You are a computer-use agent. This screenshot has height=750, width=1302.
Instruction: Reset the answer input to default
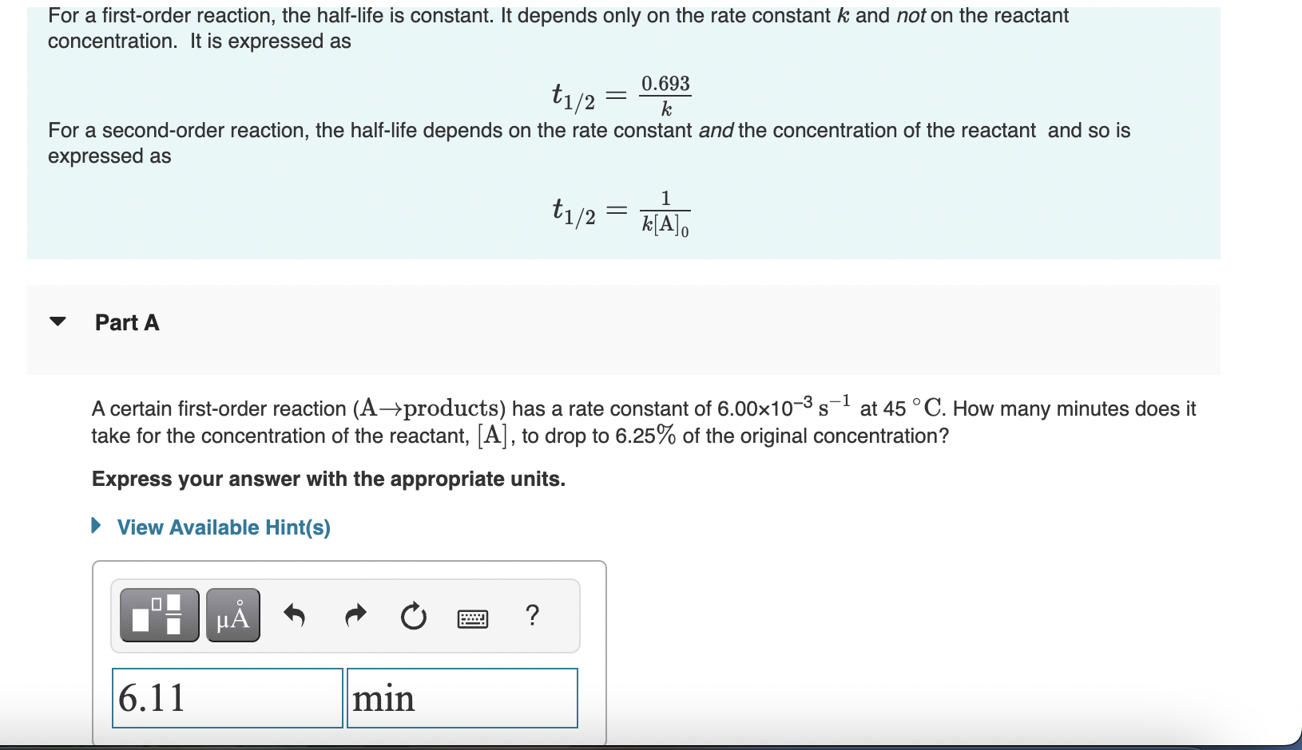click(413, 615)
